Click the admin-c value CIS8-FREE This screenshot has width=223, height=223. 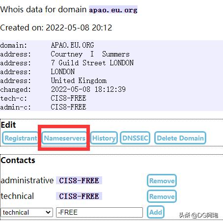tap(68, 107)
